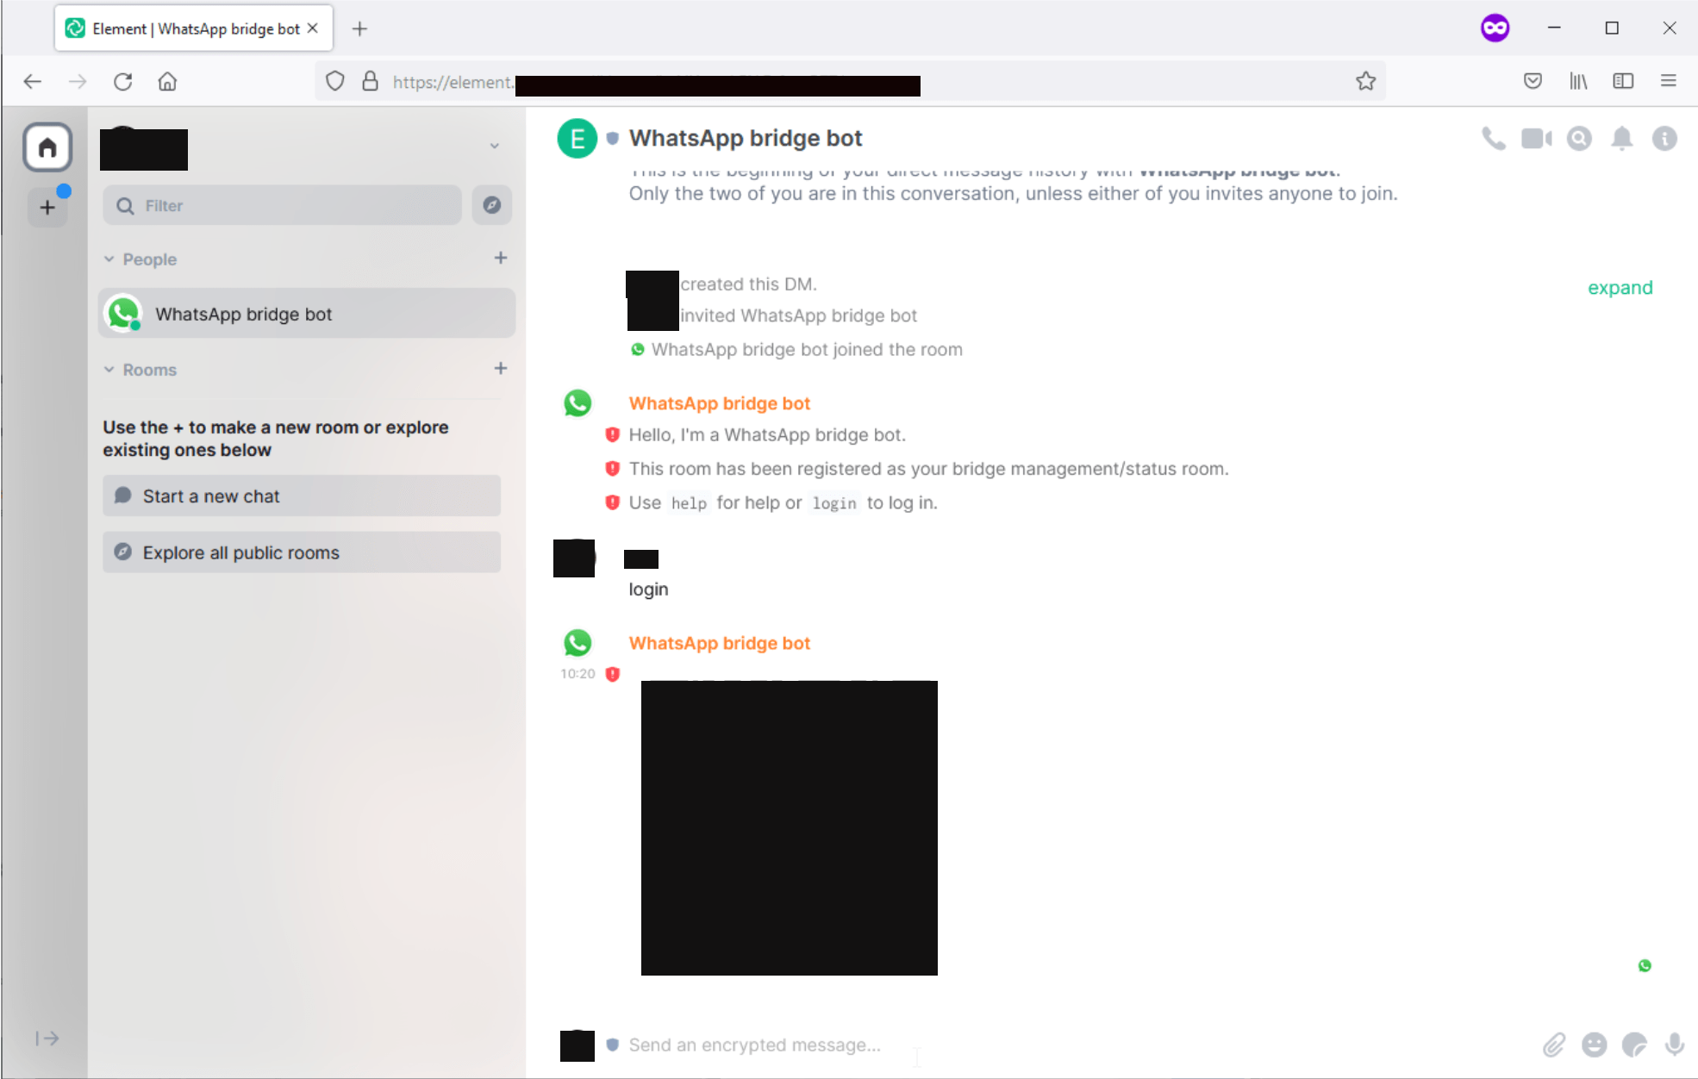This screenshot has width=1698, height=1079.
Task: Search within this room
Action: [x=1579, y=139]
